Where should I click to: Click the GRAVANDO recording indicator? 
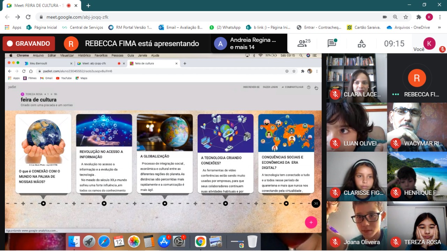click(x=29, y=44)
